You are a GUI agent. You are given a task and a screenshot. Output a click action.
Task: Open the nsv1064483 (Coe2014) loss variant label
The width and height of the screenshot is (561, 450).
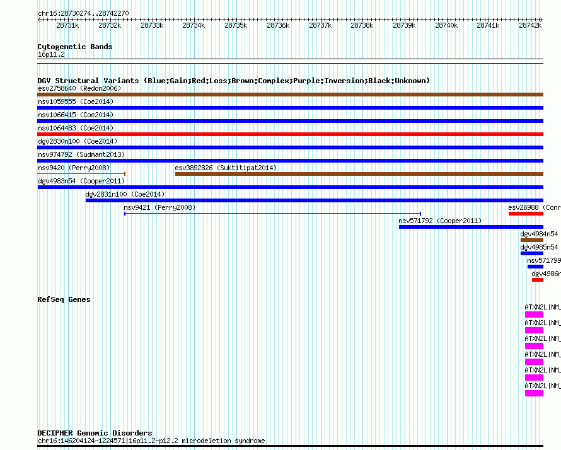pos(76,128)
